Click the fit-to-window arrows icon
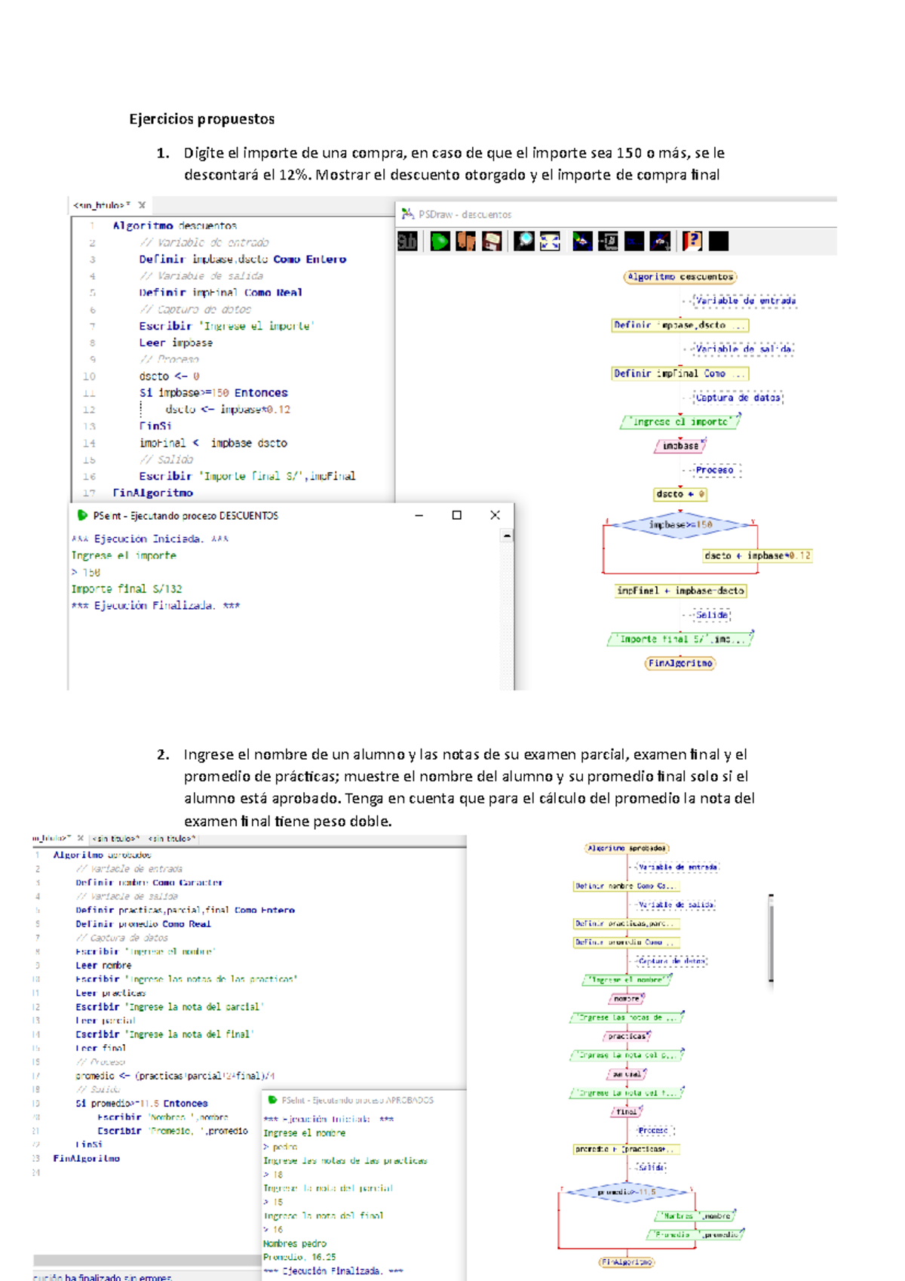Viewport: 905px width, 1281px height. click(x=550, y=241)
